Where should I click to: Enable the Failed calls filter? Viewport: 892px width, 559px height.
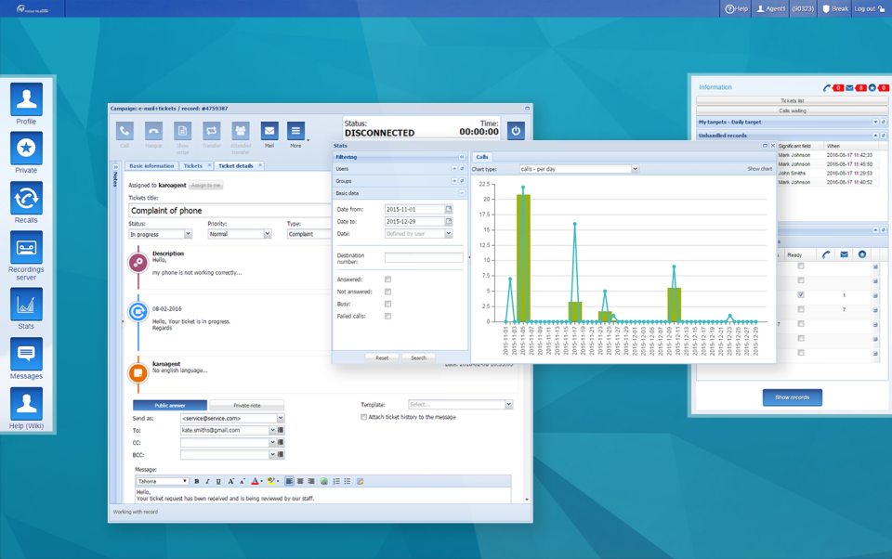coord(387,316)
